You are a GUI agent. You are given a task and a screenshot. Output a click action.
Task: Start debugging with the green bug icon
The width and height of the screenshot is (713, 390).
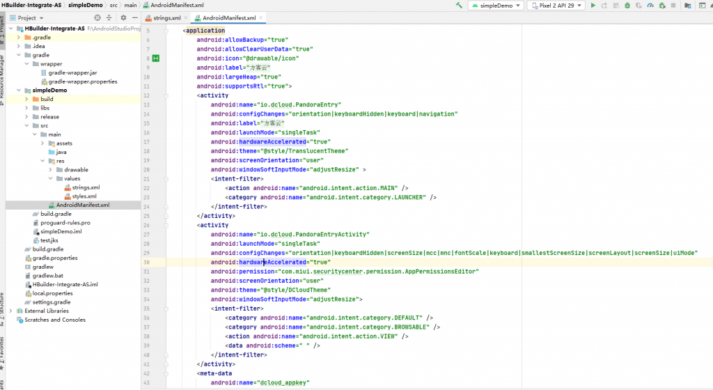[x=627, y=6]
